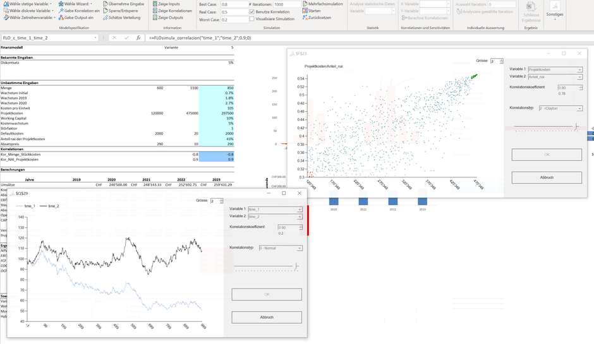The height and width of the screenshot is (344, 594).
Task: Open the Wähle Wizard tool
Action: tap(75, 4)
